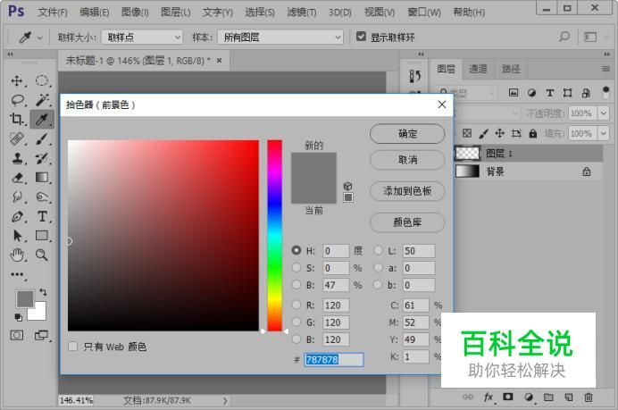618x410 pixels.
Task: Select the S saturation radio button
Action: (x=296, y=268)
